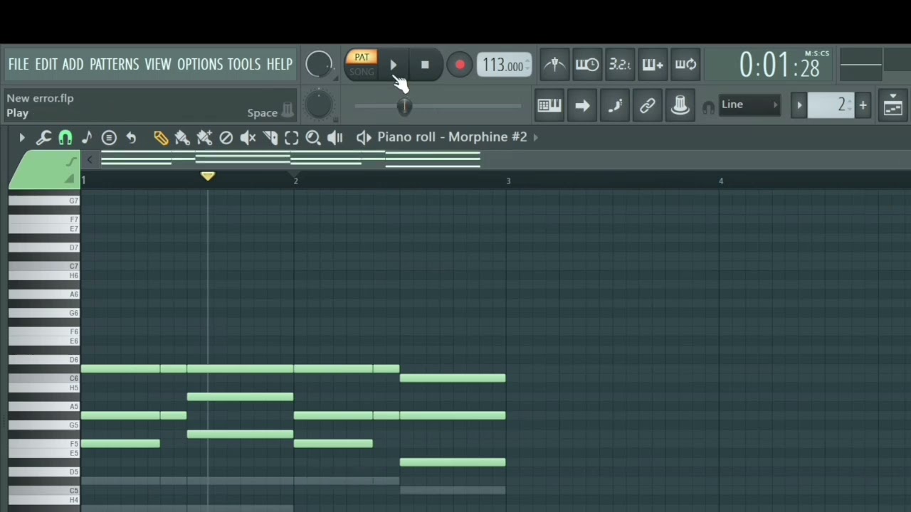The image size is (911, 512).
Task: Click the multilink to controllers knob icon
Action: (680, 106)
